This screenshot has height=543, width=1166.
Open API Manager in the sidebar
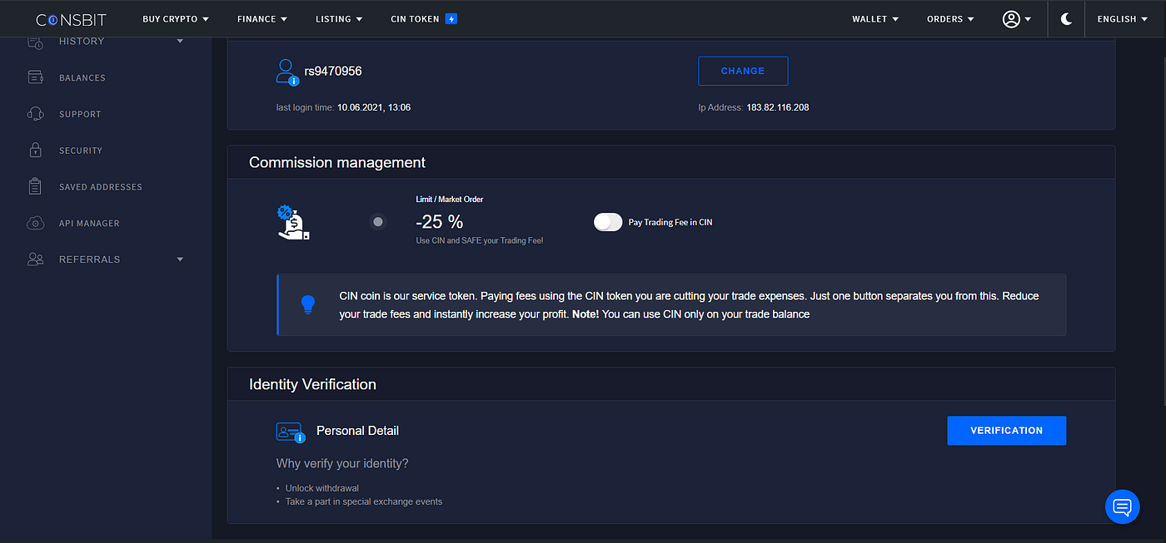coord(89,223)
